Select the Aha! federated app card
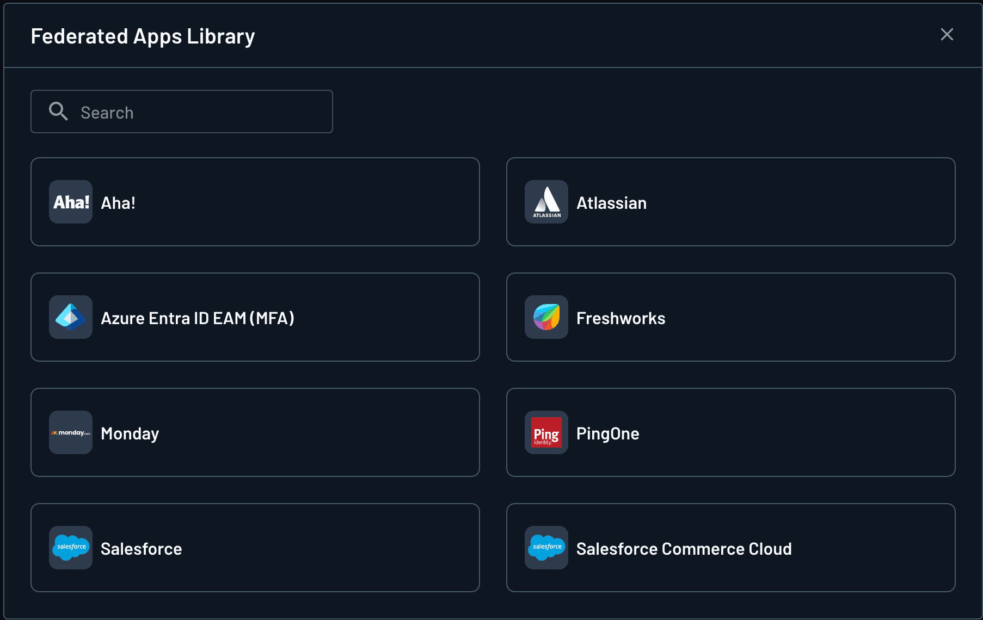 click(x=255, y=202)
